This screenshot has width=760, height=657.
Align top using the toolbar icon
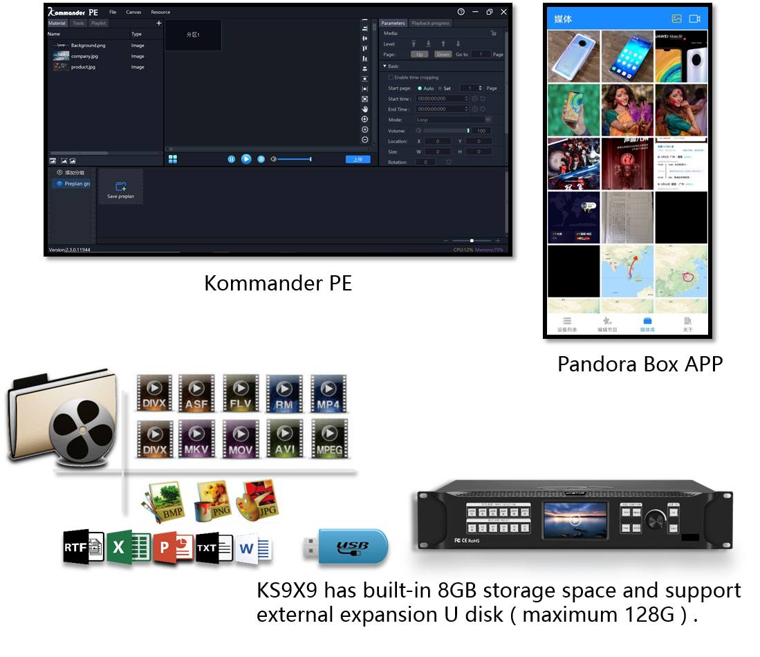click(x=365, y=48)
